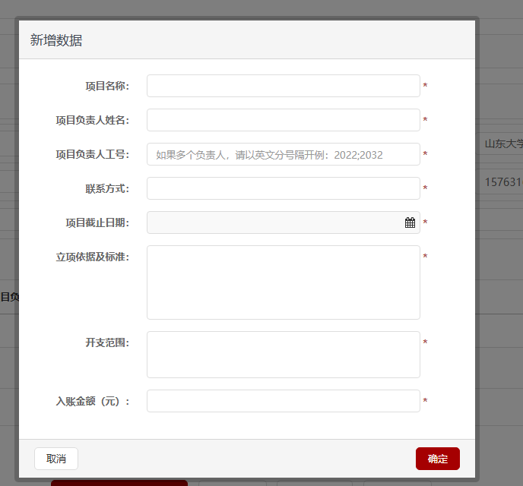
Task: Click the 联系方式: label
Action: pos(107,189)
